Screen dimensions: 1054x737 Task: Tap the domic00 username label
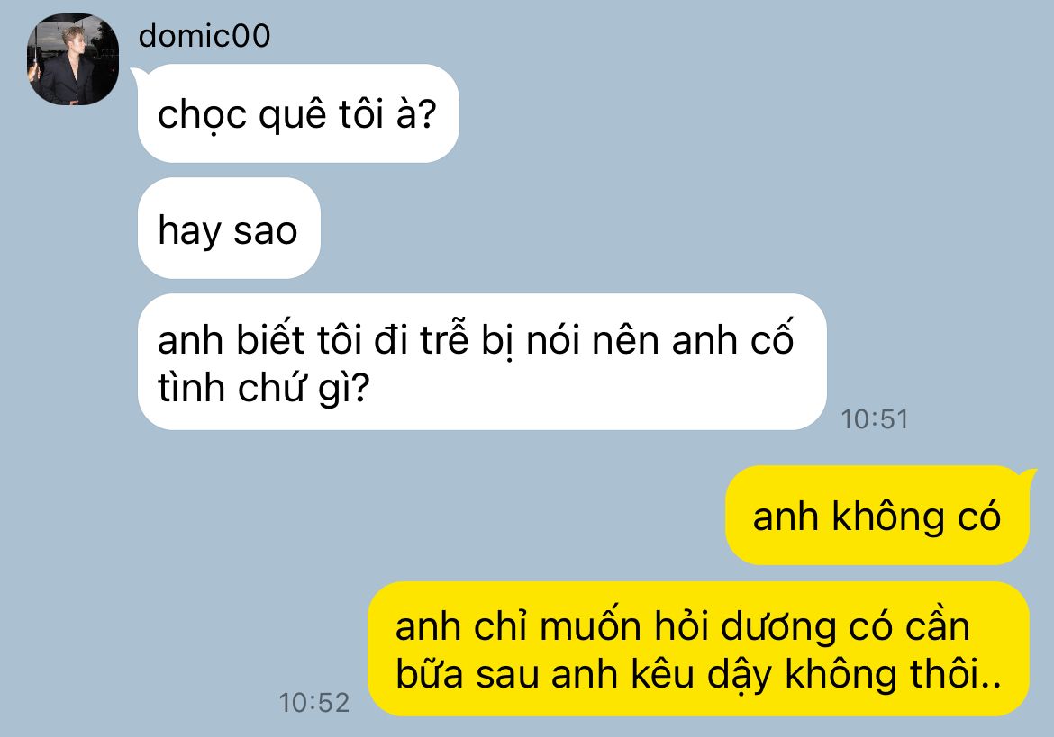point(204,36)
